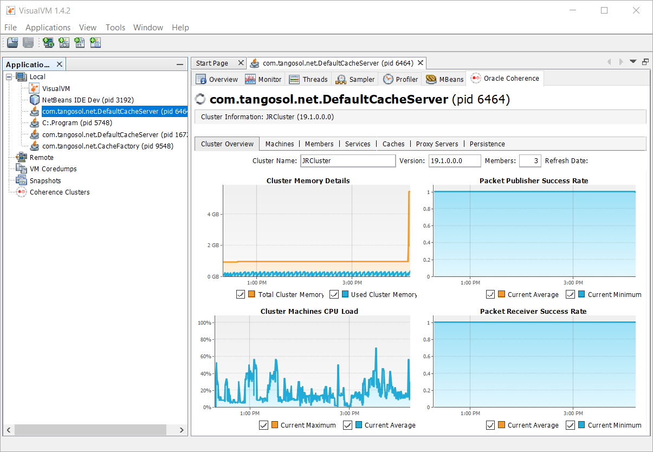This screenshot has height=452, width=653.
Task: Click the C:.Program java icon
Action: (x=34, y=122)
